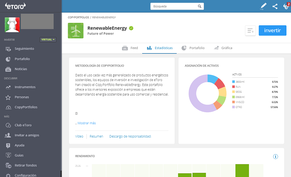This screenshot has height=177, width=291.
Task: Click the VWS.CO asset label
Action: [x=240, y=102]
